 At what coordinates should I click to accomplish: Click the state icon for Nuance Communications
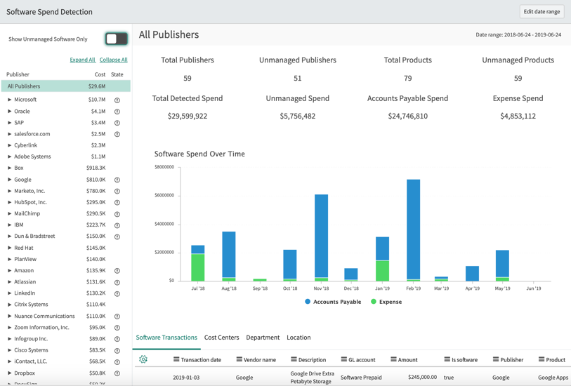[x=117, y=317]
